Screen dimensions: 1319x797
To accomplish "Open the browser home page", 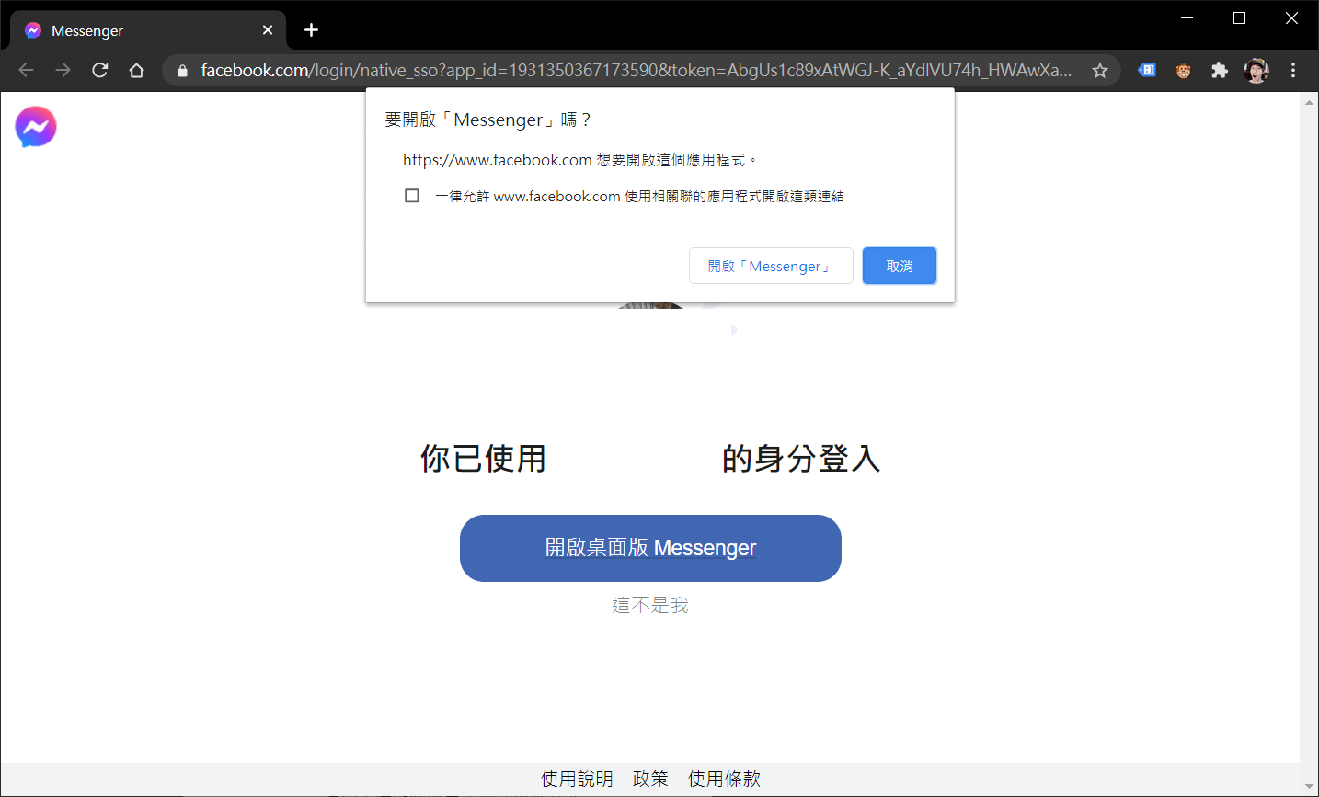I will (137, 70).
